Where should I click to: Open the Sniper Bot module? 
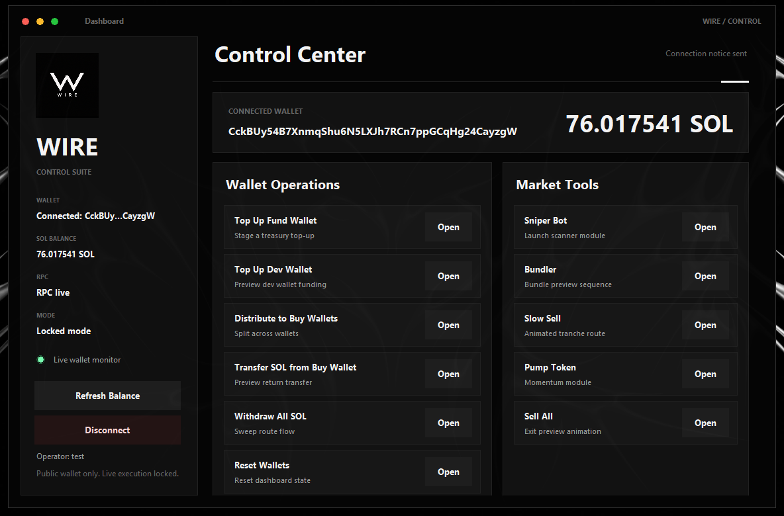pos(705,228)
